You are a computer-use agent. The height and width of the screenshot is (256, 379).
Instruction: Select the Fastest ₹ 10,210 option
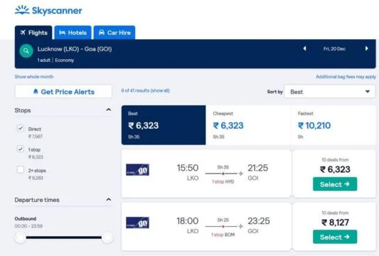point(333,125)
